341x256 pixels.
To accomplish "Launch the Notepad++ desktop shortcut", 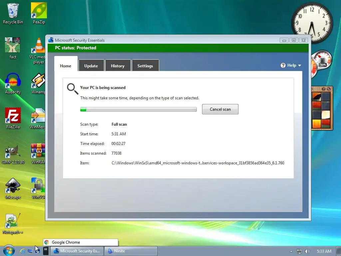I will point(13,224).
